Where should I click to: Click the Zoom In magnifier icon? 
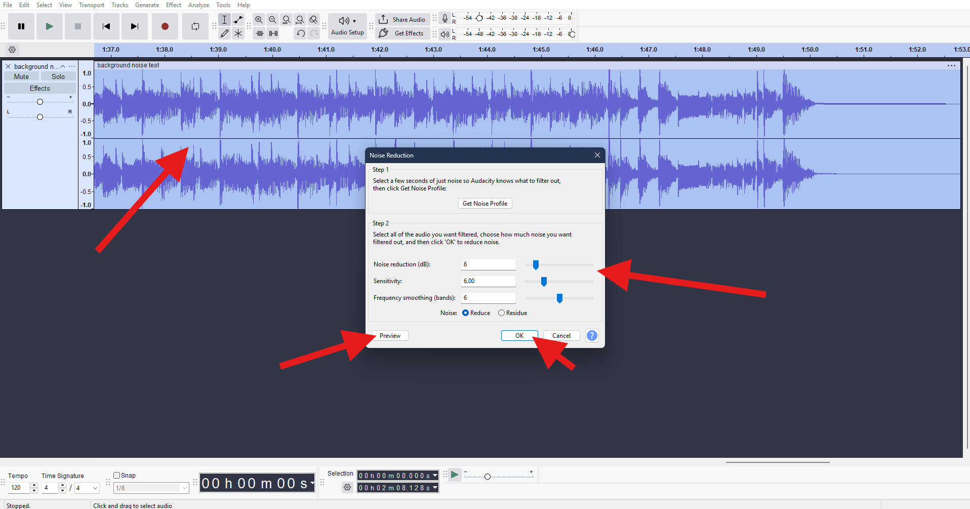(259, 19)
